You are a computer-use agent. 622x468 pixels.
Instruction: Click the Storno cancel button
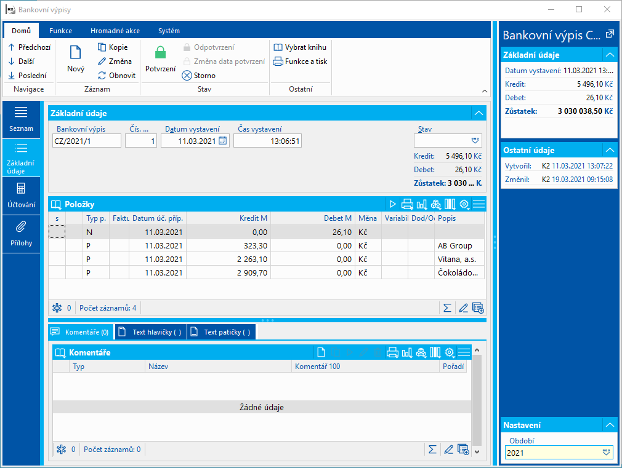click(x=199, y=75)
